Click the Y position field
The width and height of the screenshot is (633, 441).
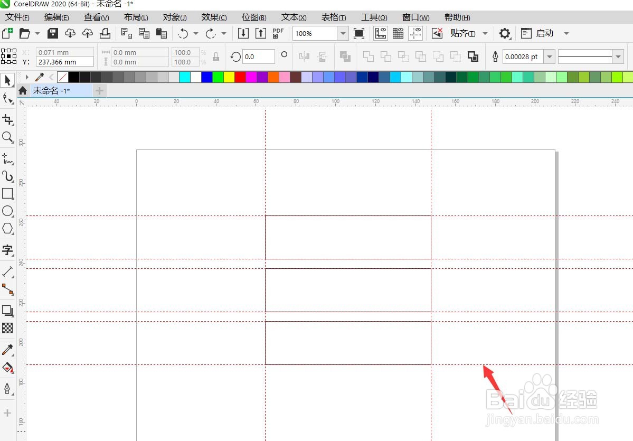[64, 62]
